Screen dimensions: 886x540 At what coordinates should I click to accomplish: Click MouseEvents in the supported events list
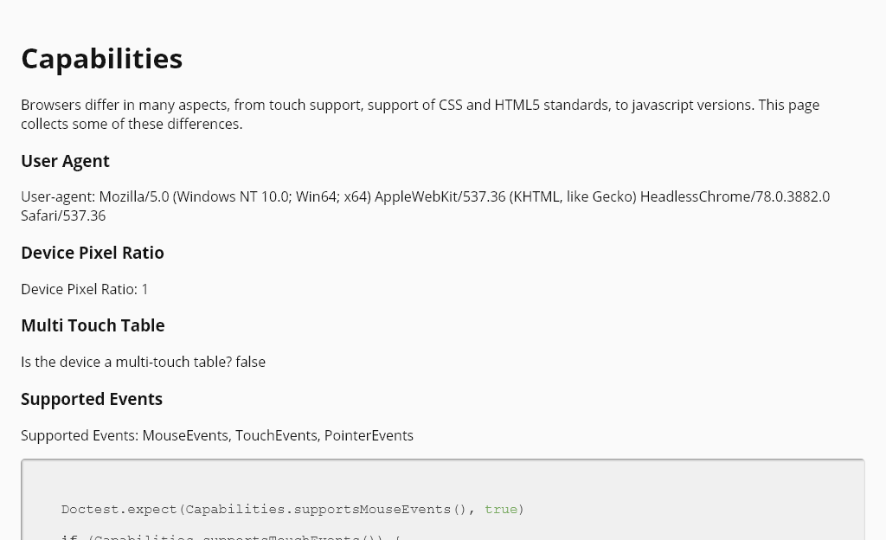point(185,435)
